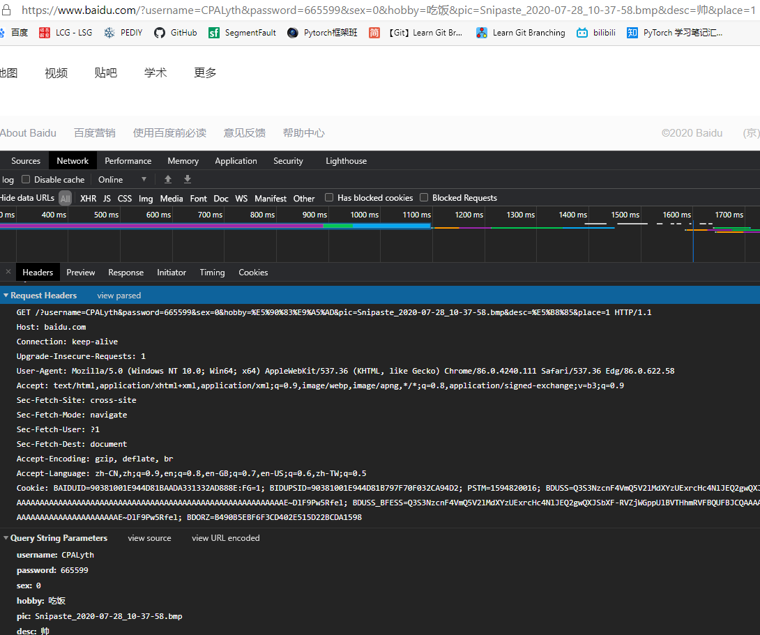Open the SegmentFault sf bookmark icon
Screen dimensions: 760x635
click(x=214, y=33)
